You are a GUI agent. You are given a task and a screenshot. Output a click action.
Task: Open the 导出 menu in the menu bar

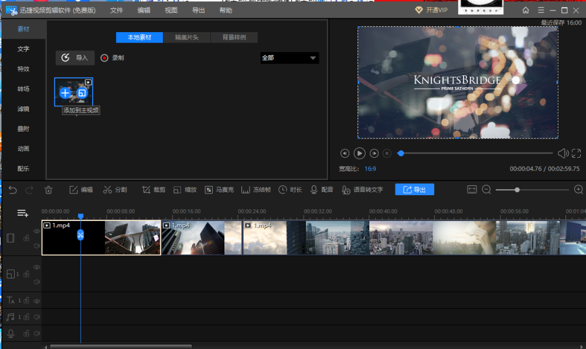pyautogui.click(x=199, y=11)
